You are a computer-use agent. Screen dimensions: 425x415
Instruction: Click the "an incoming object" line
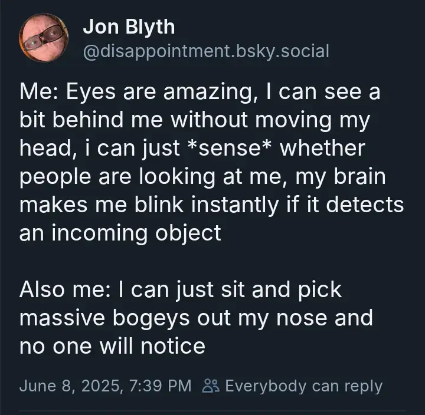(120, 233)
